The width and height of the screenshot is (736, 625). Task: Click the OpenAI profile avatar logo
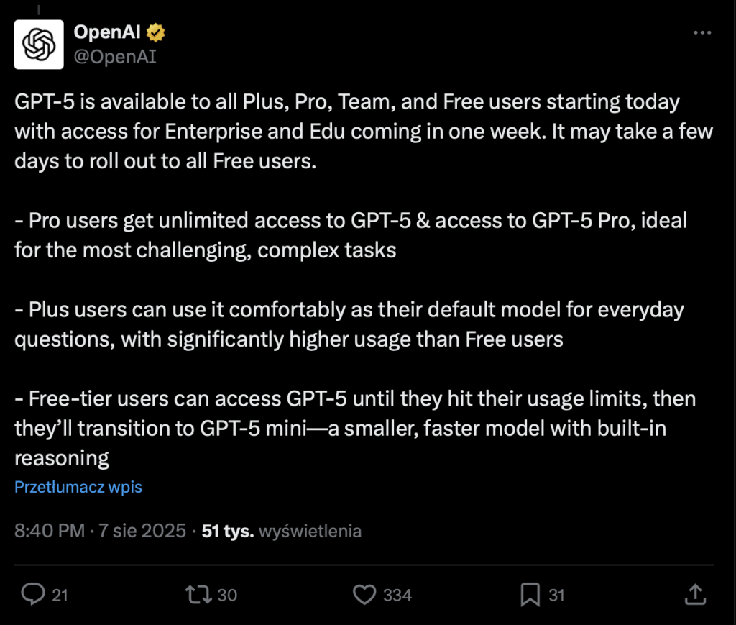[x=39, y=45]
